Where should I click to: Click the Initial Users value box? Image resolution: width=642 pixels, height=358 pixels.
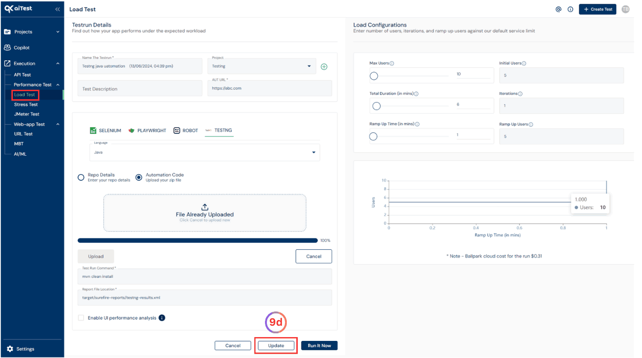(561, 75)
